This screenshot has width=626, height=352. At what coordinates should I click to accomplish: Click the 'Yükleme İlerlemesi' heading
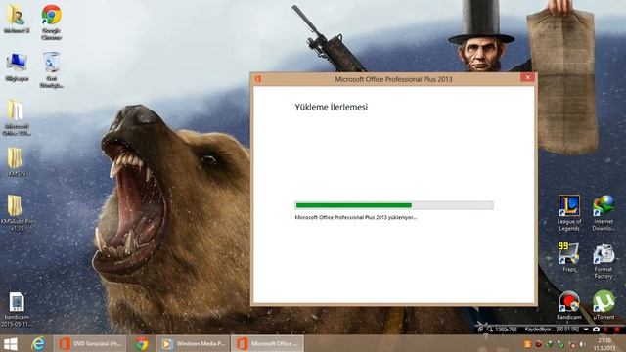click(331, 107)
